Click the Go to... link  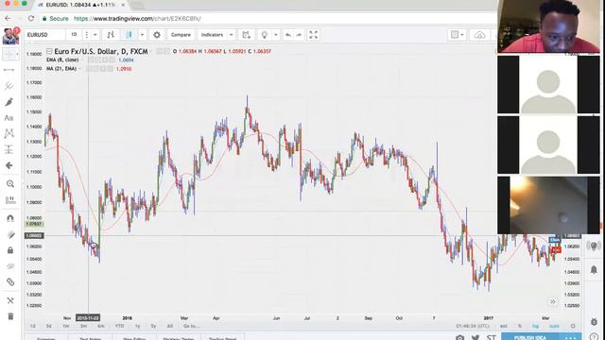pos(191,326)
